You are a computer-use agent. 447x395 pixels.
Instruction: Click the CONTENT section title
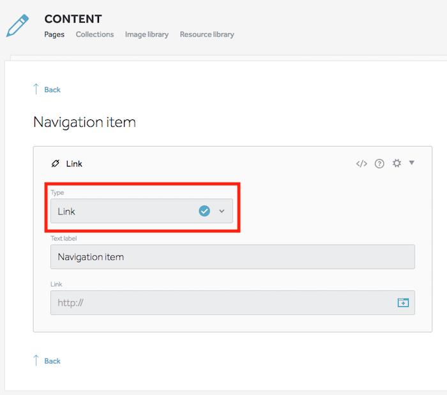pos(73,19)
